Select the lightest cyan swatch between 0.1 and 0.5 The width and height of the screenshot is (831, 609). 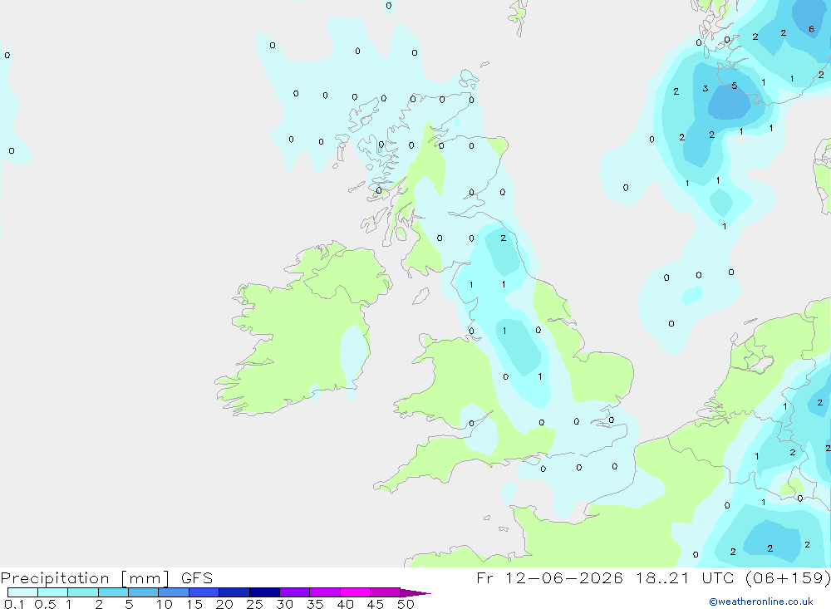pos(22,592)
